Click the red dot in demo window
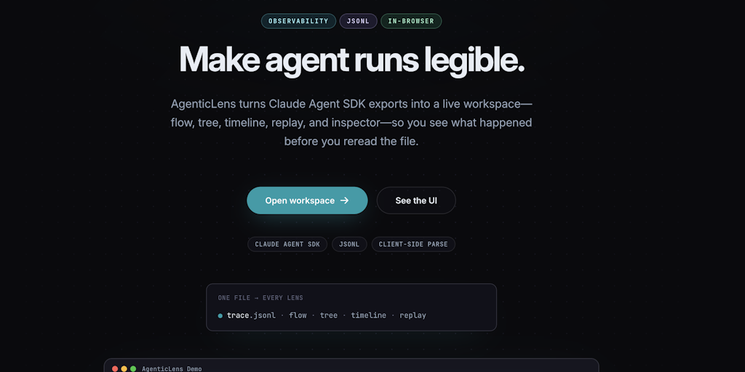The height and width of the screenshot is (372, 745). coord(115,368)
